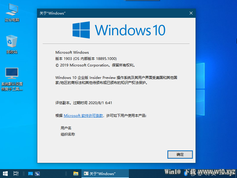This screenshot has width=237, height=178.
Task: Click the 组织名称 label
Action: 68,134
